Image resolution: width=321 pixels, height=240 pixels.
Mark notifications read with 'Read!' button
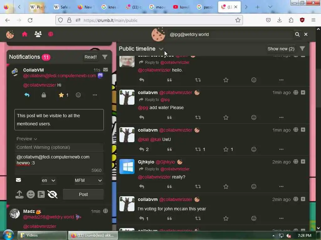[x=91, y=57]
